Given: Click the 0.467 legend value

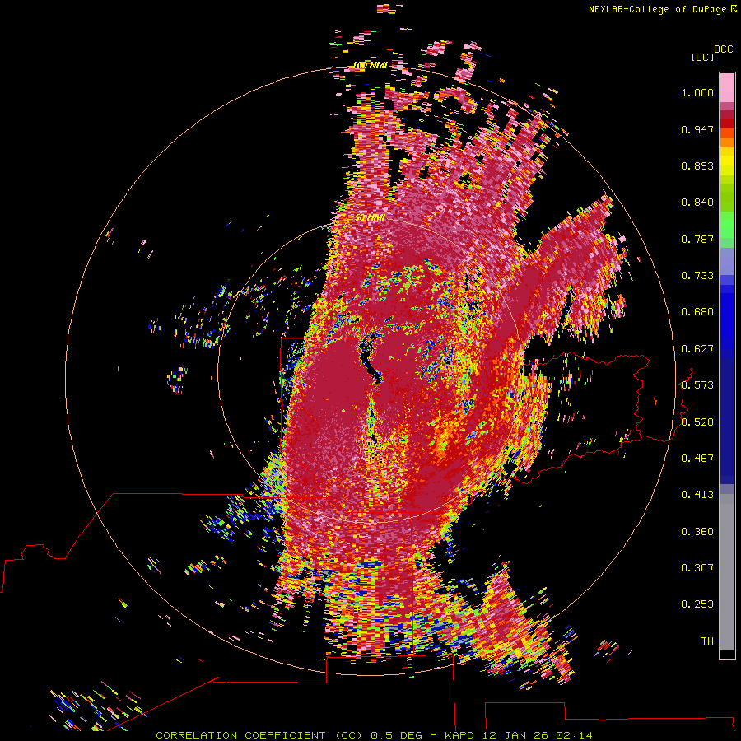Looking at the screenshot, I should pyautogui.click(x=697, y=459).
